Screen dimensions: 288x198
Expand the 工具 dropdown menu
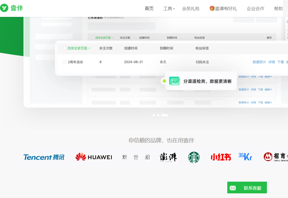169,9
